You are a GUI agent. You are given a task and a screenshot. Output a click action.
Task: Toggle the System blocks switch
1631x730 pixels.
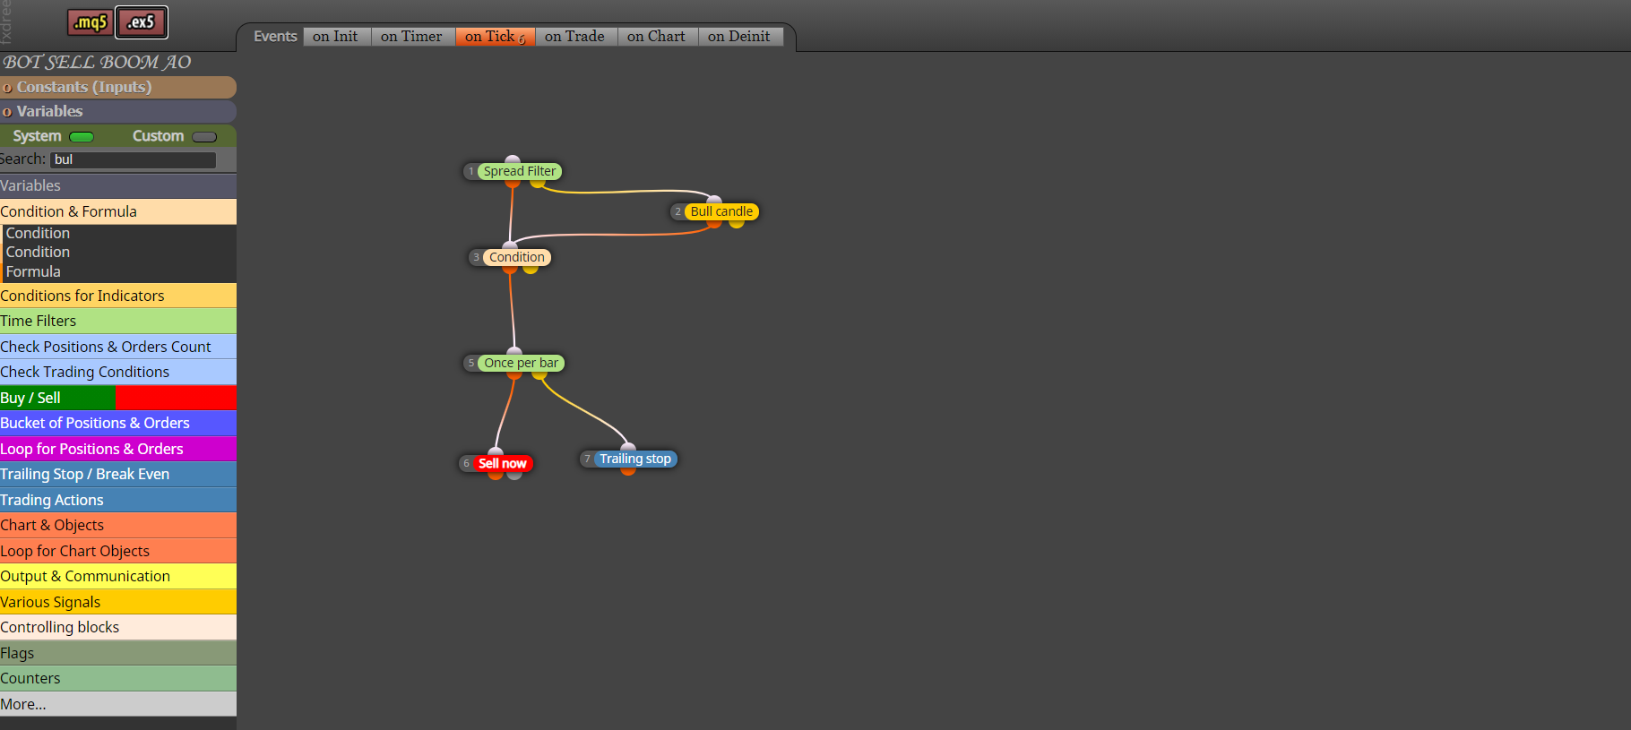tap(82, 137)
